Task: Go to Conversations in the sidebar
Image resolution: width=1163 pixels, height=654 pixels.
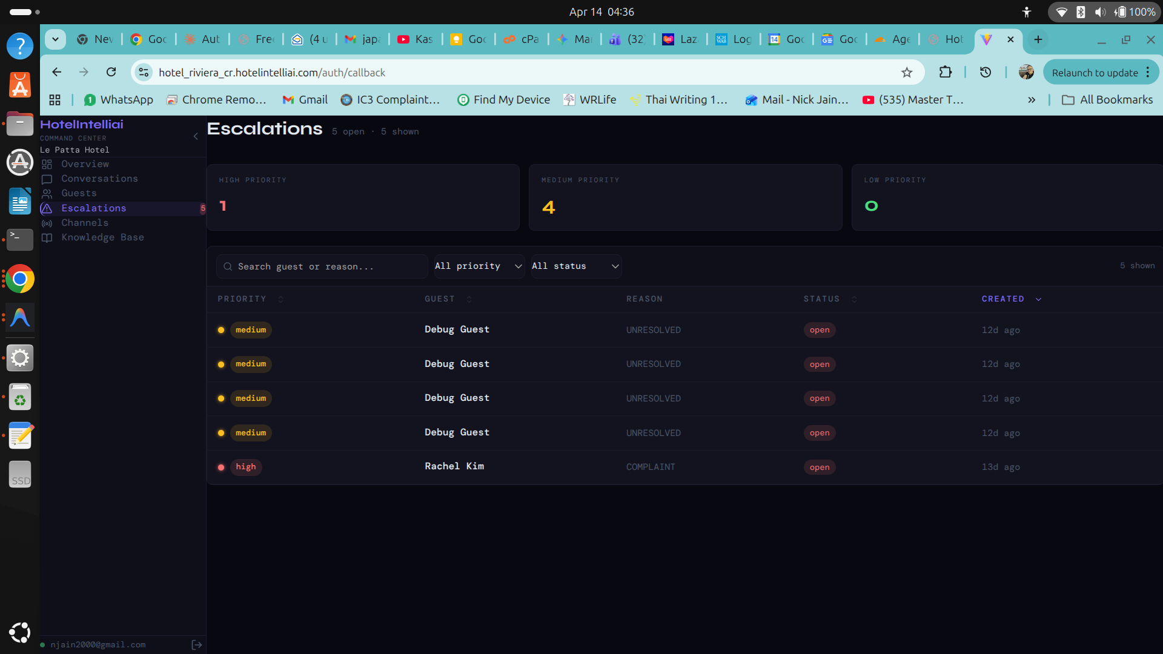Action: point(99,179)
